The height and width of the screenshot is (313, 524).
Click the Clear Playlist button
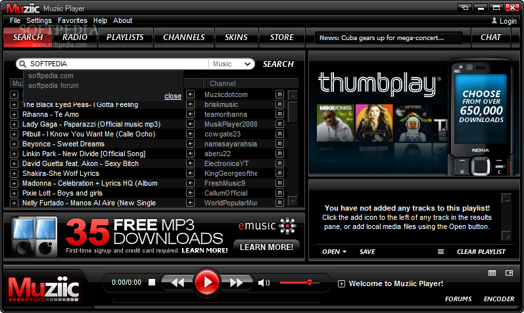pos(481,251)
